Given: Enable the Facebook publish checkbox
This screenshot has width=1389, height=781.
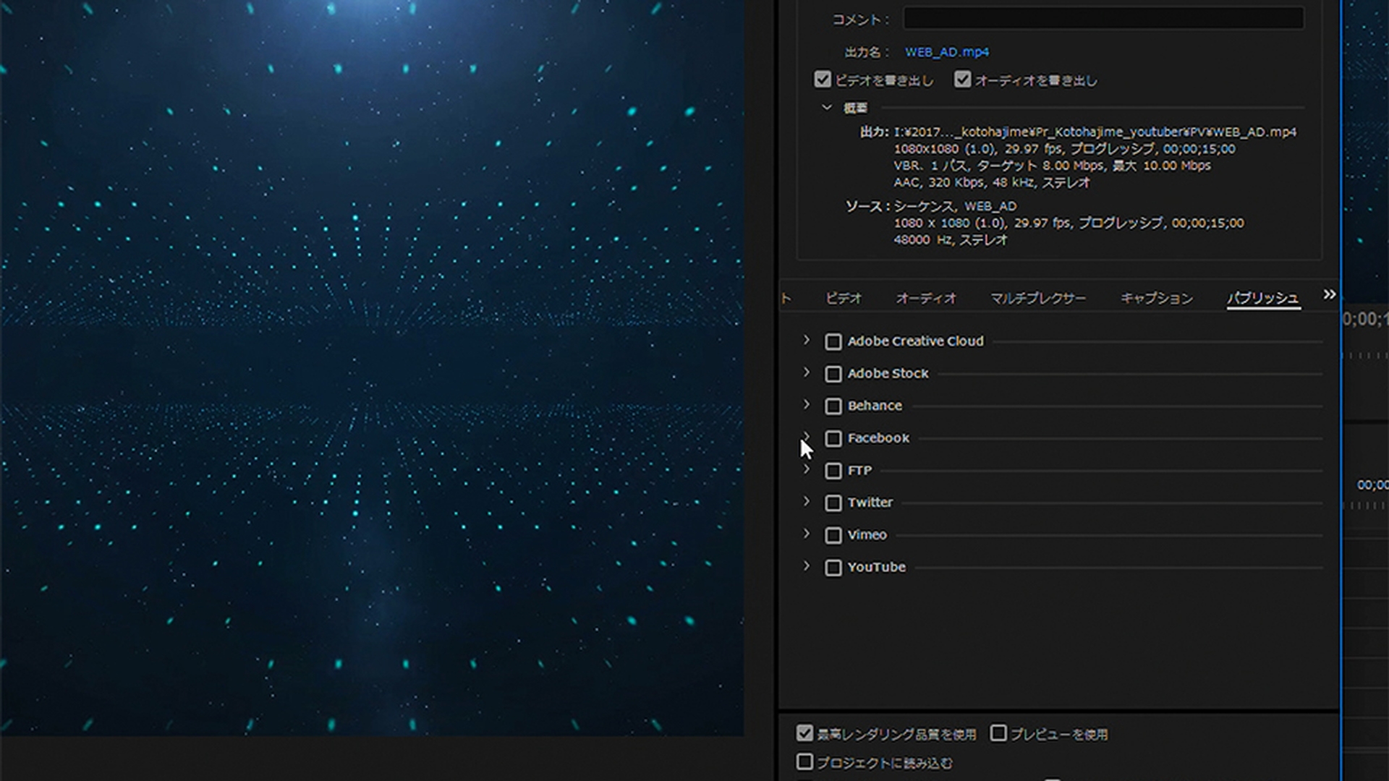Looking at the screenshot, I should pyautogui.click(x=833, y=438).
